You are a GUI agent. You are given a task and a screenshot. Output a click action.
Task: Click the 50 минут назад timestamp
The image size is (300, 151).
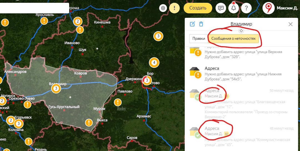click(281, 90)
